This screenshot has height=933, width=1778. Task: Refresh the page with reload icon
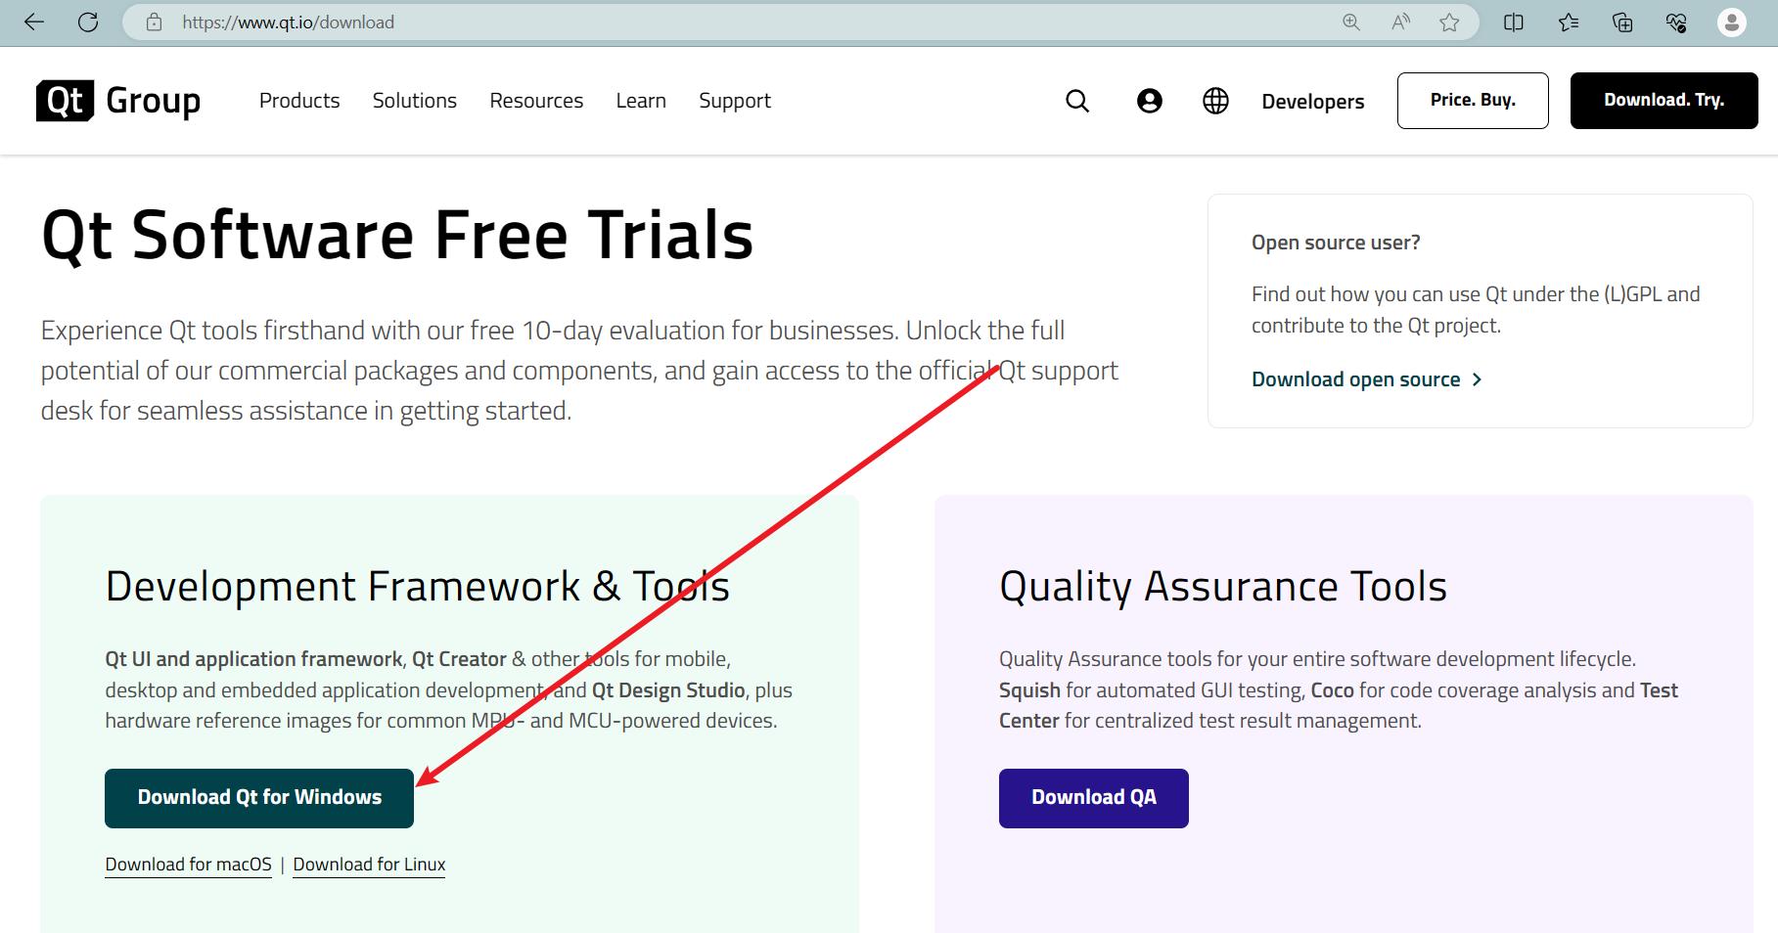click(88, 22)
